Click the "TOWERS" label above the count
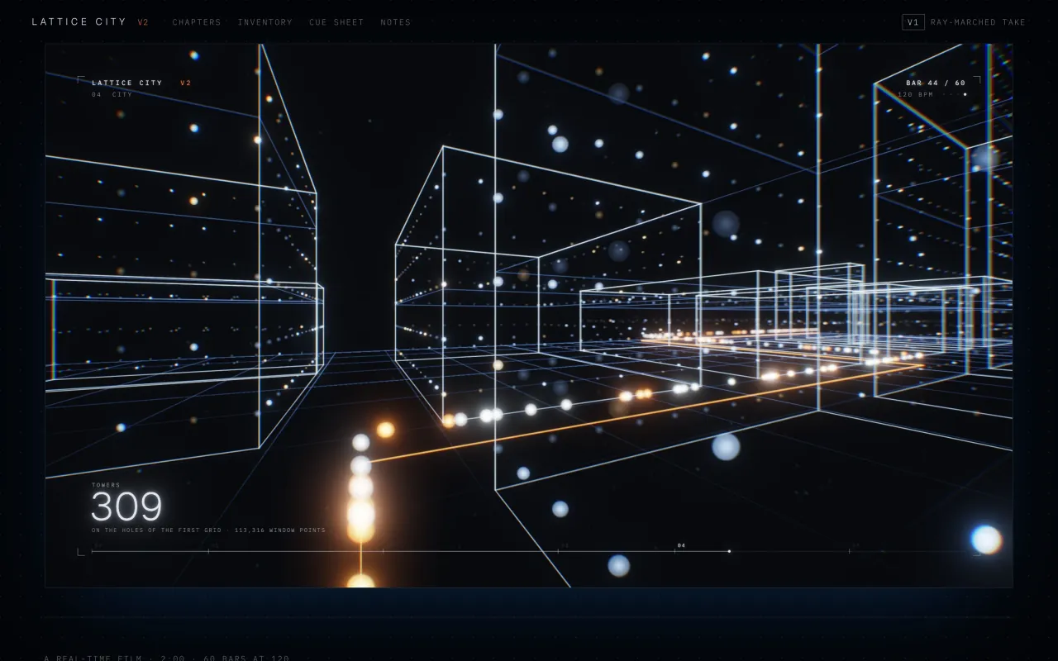Screen dimensions: 1058x661 [x=106, y=485]
